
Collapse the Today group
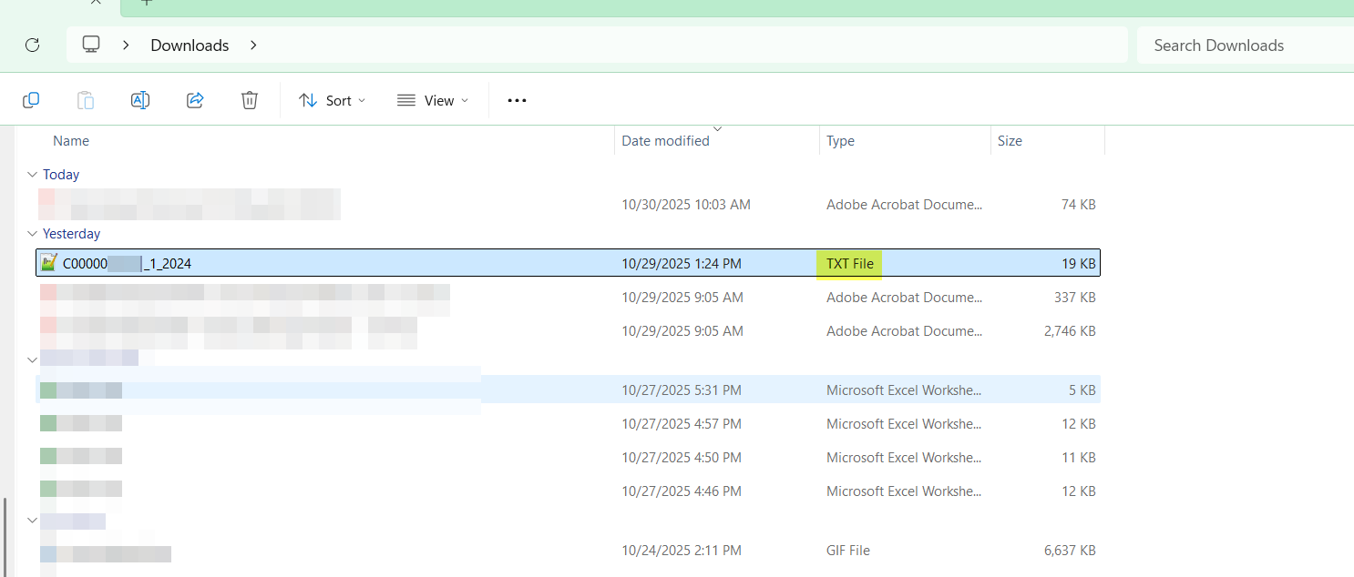tap(33, 175)
